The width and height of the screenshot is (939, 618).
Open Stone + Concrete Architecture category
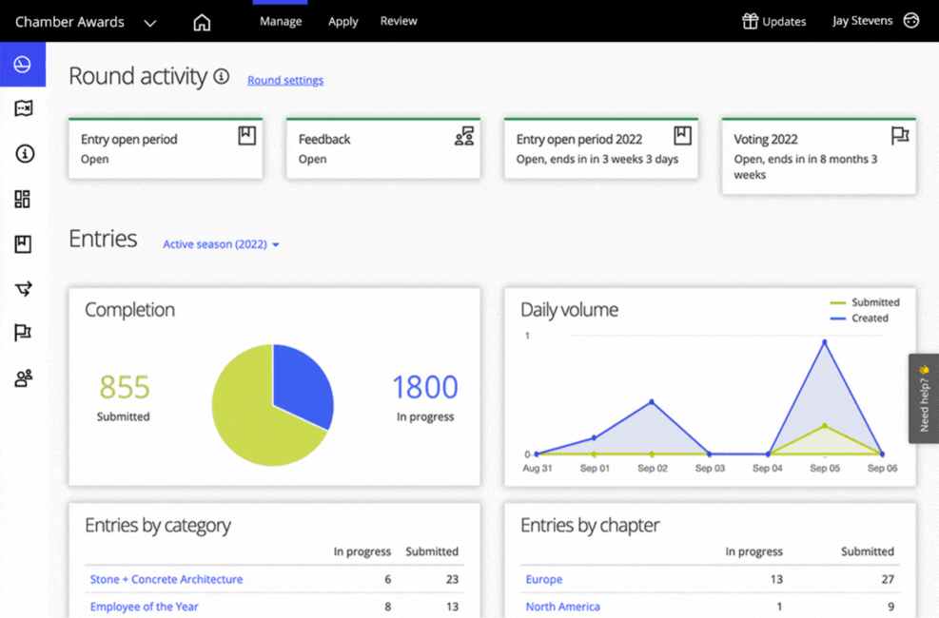click(166, 579)
